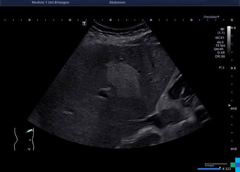The image size is (240, 172).
Task: Click the 10 cm depth diamond marker
Action: point(232,108)
